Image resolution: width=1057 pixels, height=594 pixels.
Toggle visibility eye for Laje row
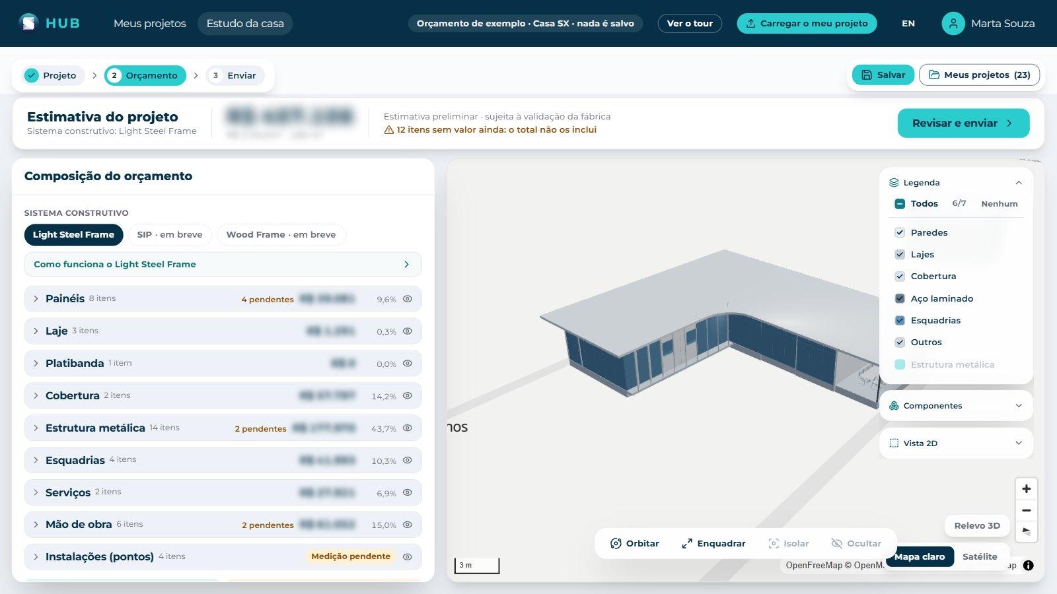coord(408,331)
